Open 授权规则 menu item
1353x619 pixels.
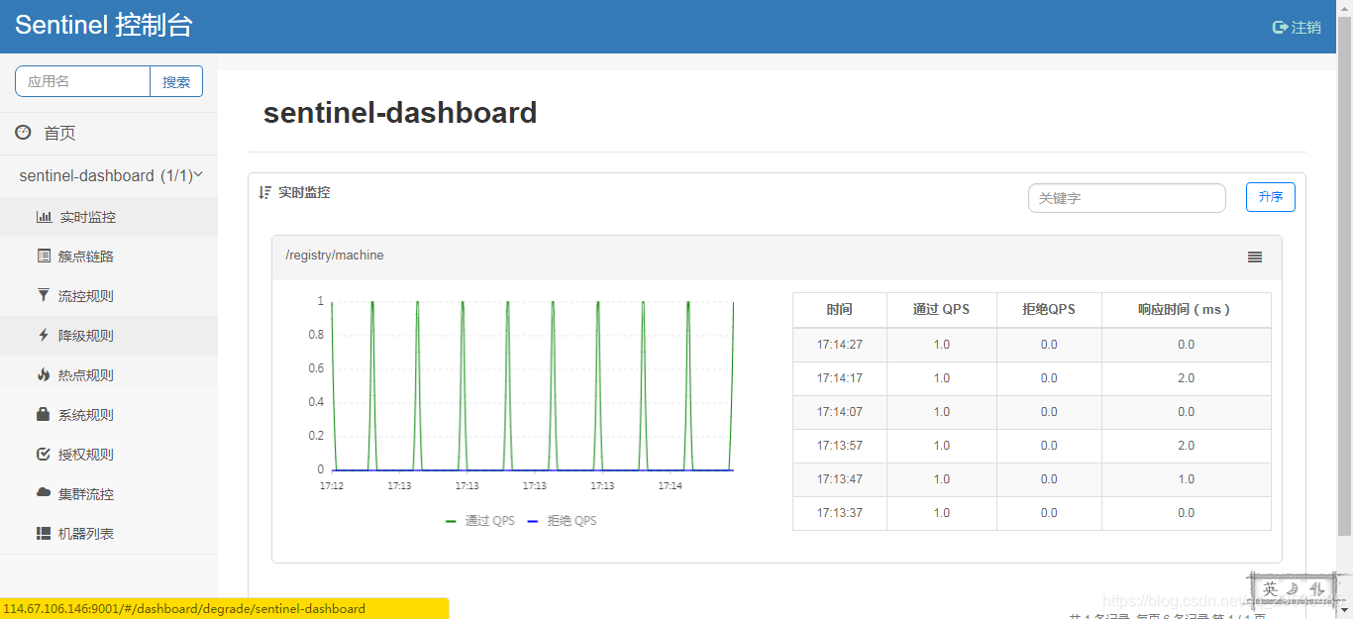[86, 455]
